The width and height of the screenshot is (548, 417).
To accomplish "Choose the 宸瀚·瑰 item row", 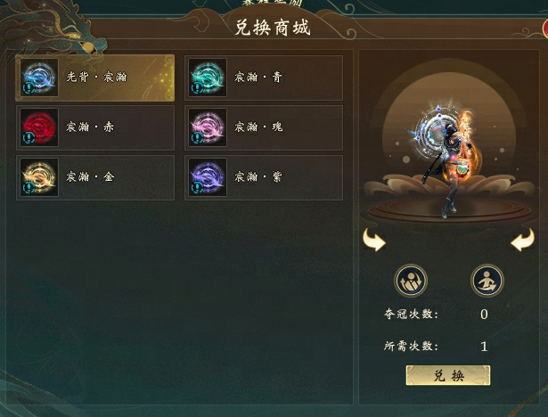I will point(264,127).
